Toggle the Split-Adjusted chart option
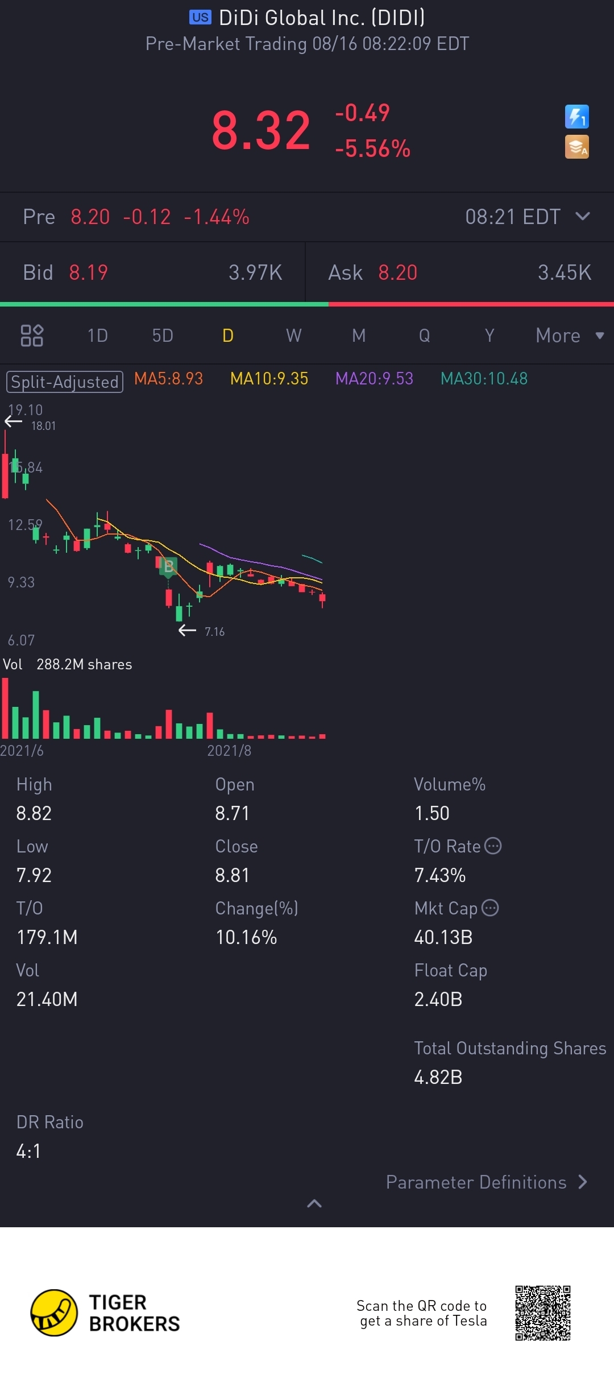This screenshot has width=614, height=1399. click(x=65, y=382)
